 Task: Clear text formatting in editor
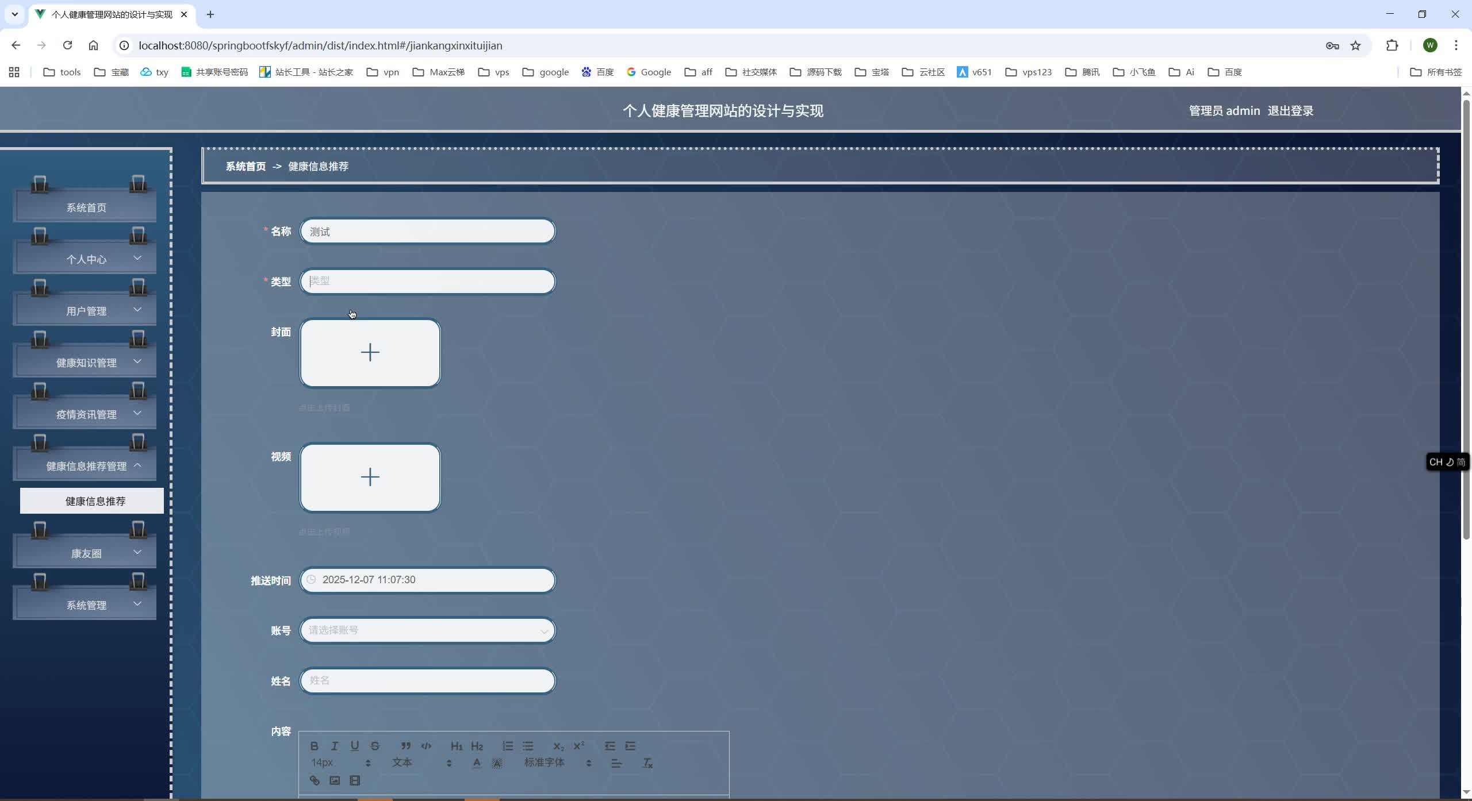tap(647, 763)
